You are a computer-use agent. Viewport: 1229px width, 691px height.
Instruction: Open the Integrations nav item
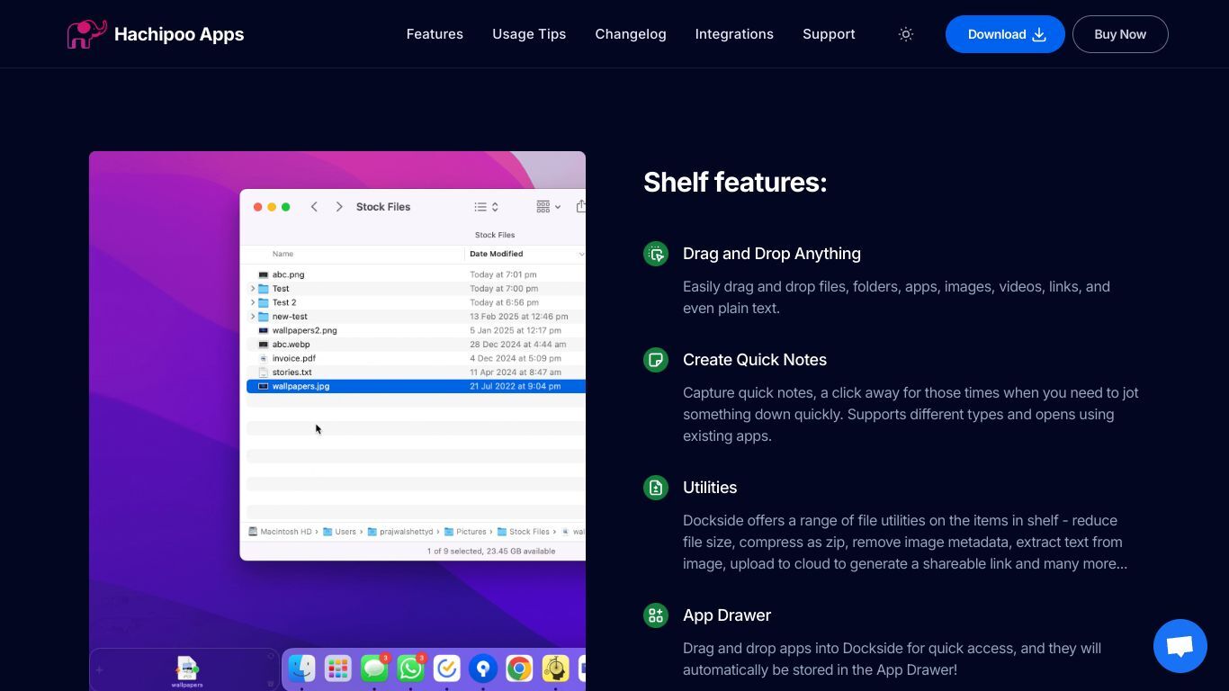(734, 34)
